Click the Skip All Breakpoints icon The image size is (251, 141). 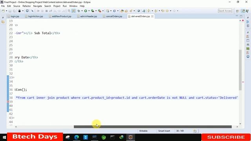(32, 11)
